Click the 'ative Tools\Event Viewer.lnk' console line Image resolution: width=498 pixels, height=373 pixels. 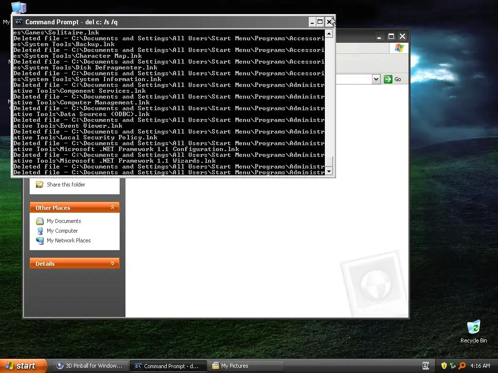point(68,126)
